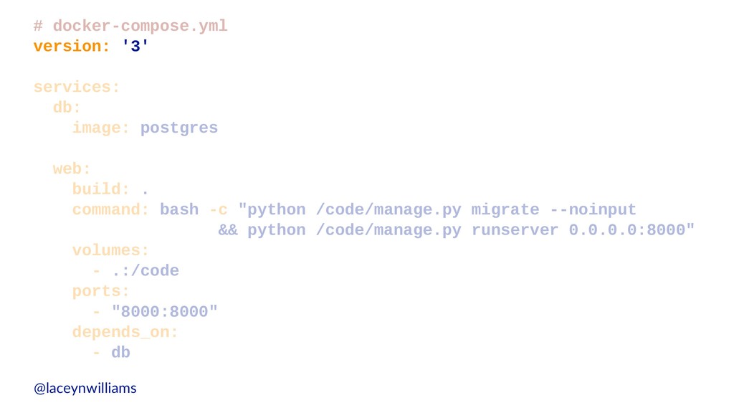Click the runserver 0.0.0.0:8000 text
Image resolution: width=734 pixels, height=413 pixels.
click(578, 230)
